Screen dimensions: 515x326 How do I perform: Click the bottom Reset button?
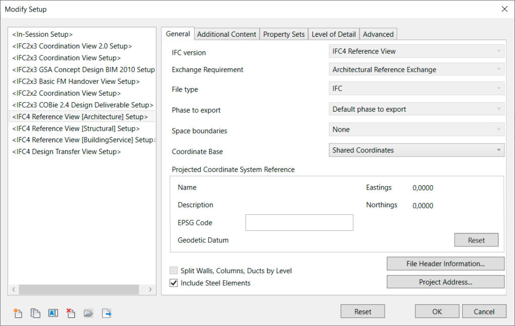click(363, 311)
